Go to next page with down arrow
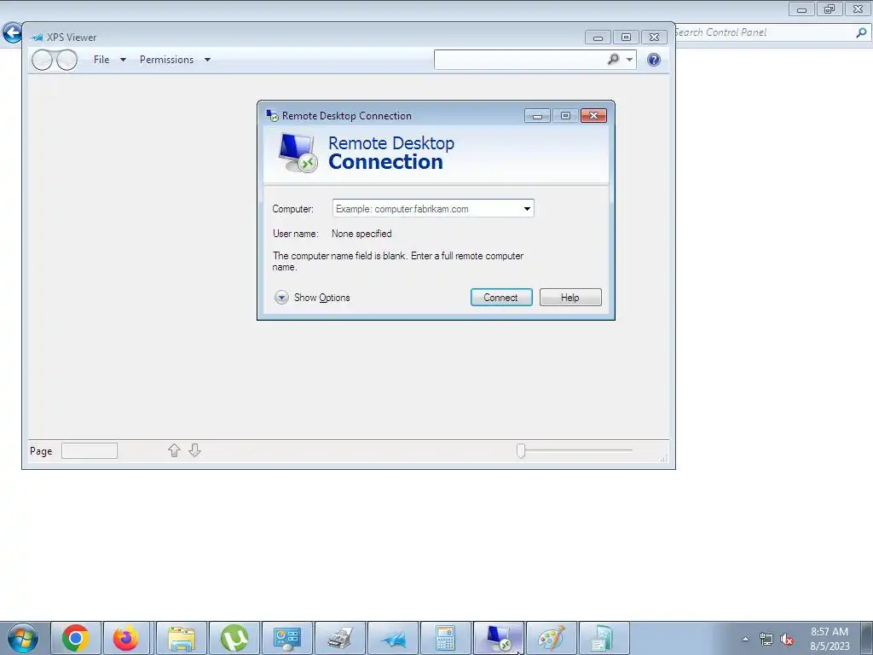 (194, 450)
